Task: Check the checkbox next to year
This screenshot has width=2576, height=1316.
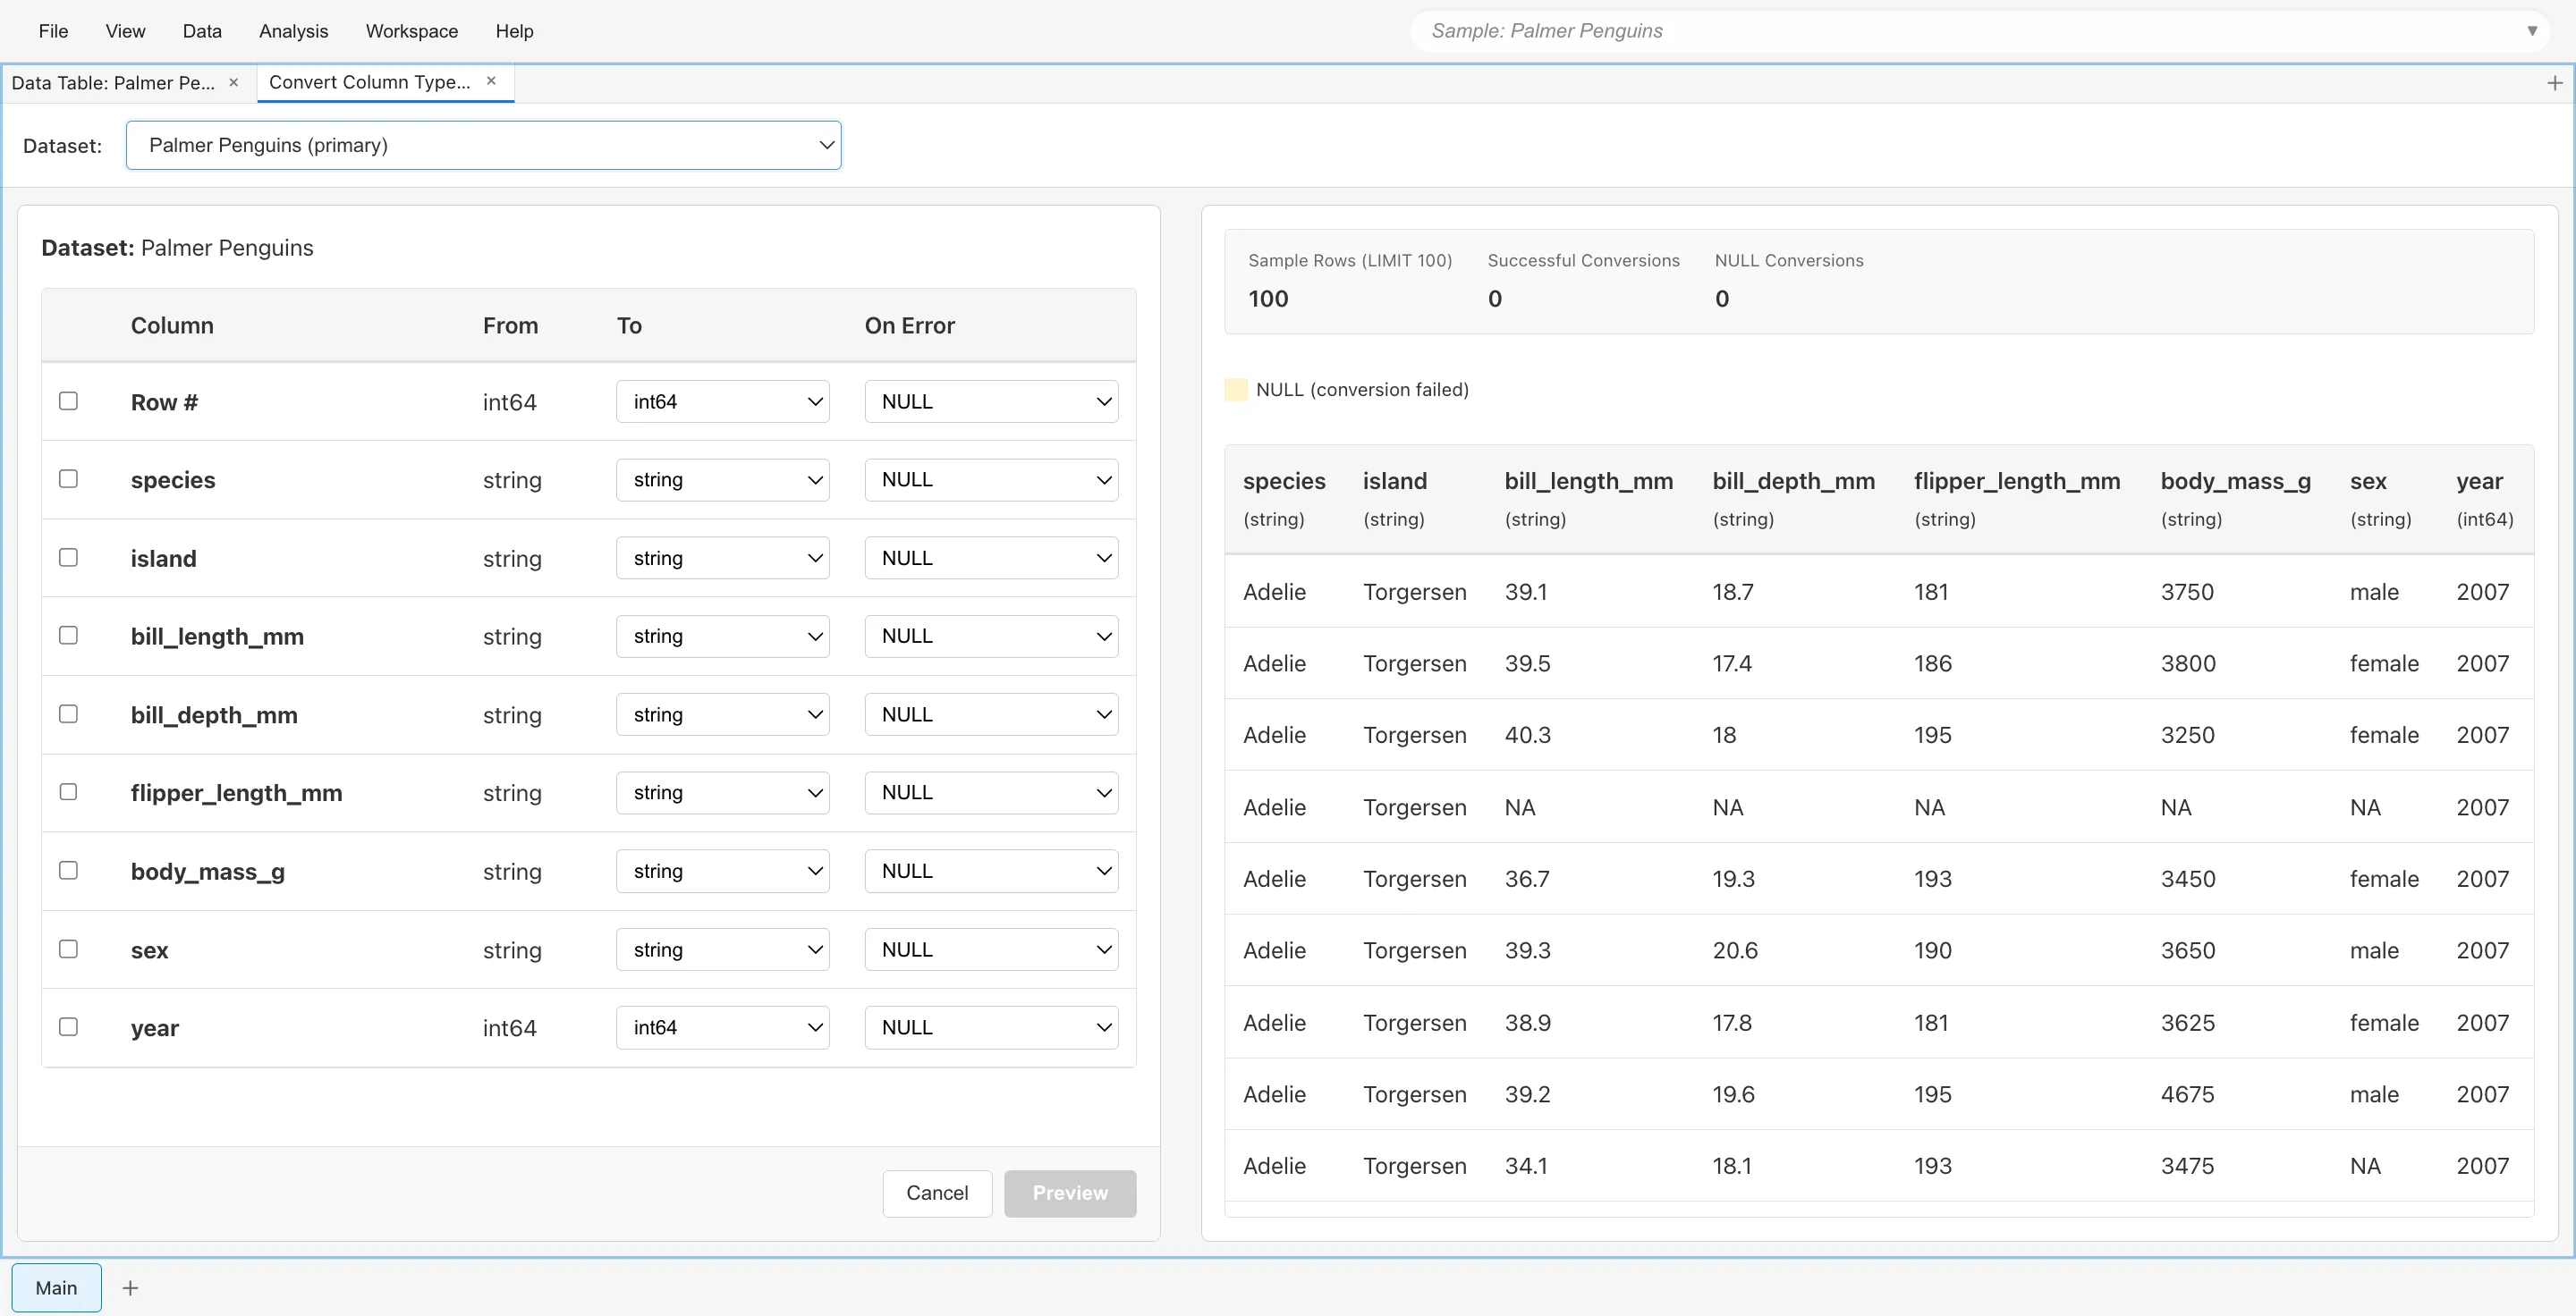Action: 68,1026
